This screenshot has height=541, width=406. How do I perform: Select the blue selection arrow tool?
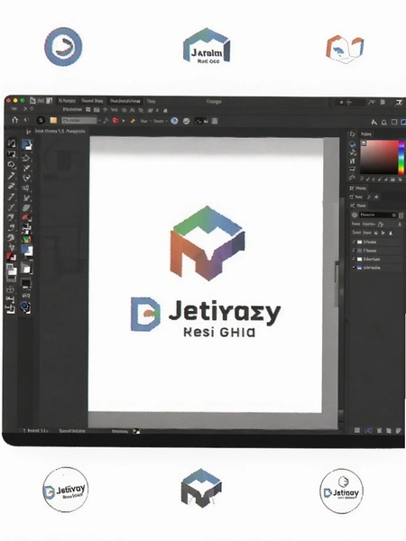click(27, 144)
